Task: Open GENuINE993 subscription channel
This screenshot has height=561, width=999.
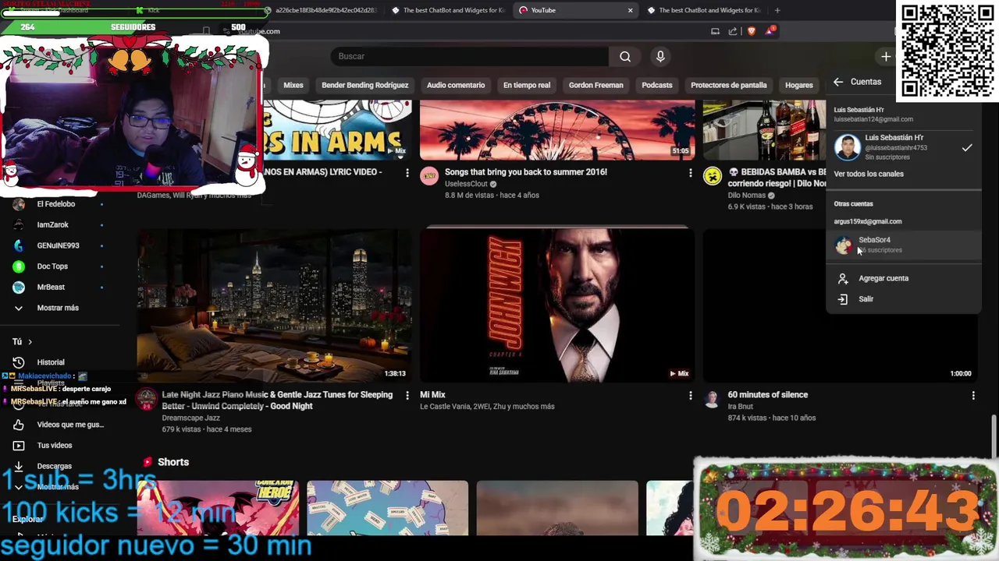Action: (x=59, y=245)
